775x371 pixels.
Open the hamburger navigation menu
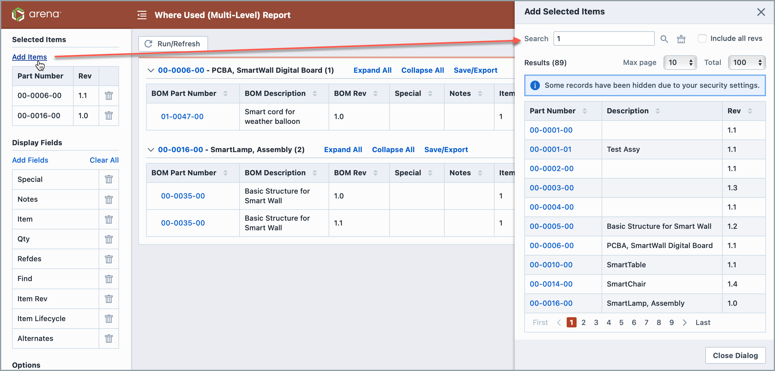(x=142, y=15)
